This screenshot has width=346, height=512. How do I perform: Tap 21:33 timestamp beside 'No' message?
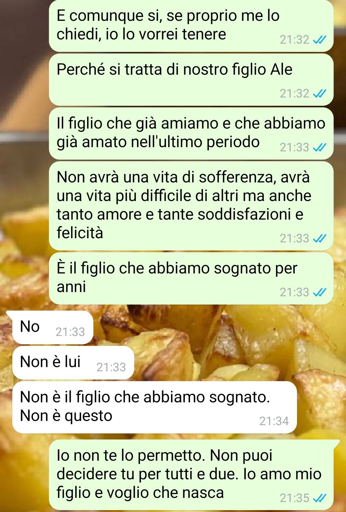click(x=70, y=332)
